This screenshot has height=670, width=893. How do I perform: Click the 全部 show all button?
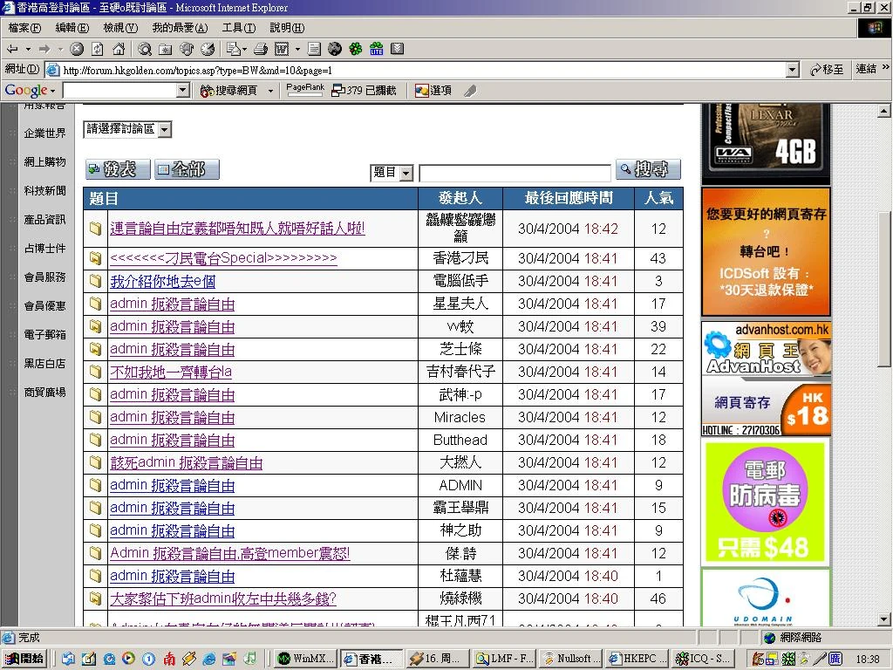pos(187,169)
